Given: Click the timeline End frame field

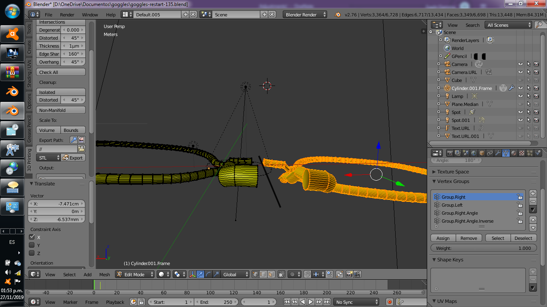Looking at the screenshot, I should (x=216, y=302).
